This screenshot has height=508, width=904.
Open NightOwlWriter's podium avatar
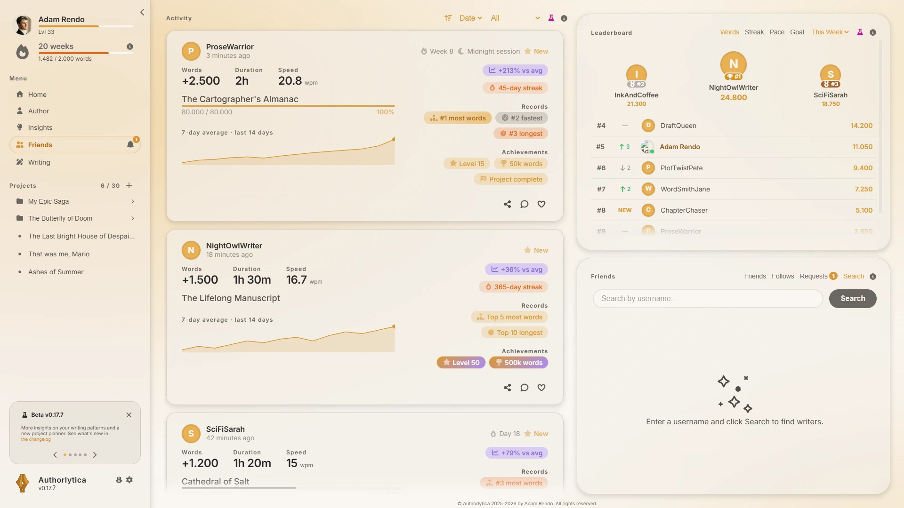click(x=734, y=65)
